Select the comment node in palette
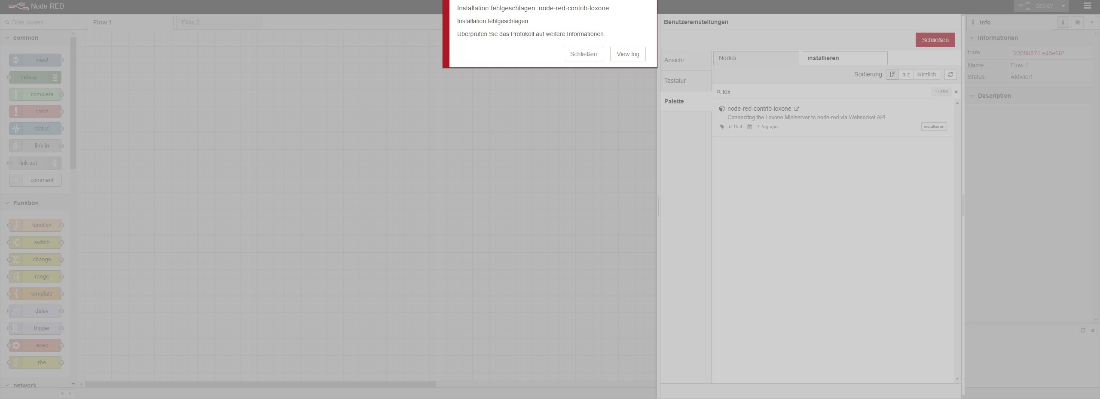Screen dimensions: 1100x399 coord(35,180)
